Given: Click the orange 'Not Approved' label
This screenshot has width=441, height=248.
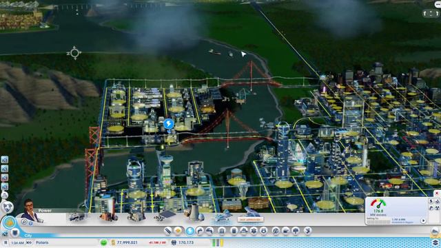Looking at the screenshot, I should tap(250, 219).
